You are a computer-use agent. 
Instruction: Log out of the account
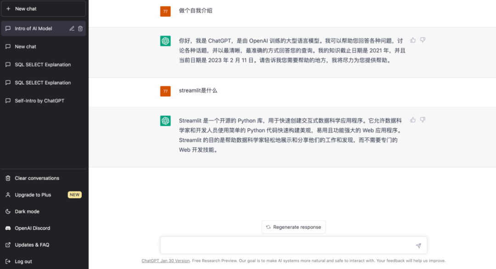point(44,261)
